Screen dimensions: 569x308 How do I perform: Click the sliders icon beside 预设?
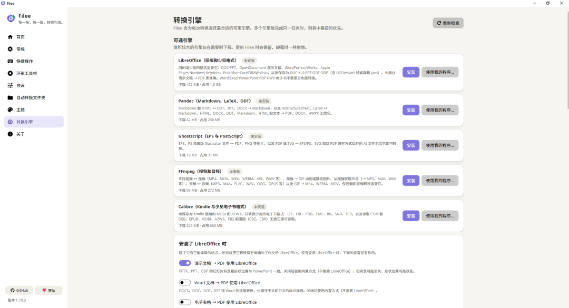coord(10,86)
